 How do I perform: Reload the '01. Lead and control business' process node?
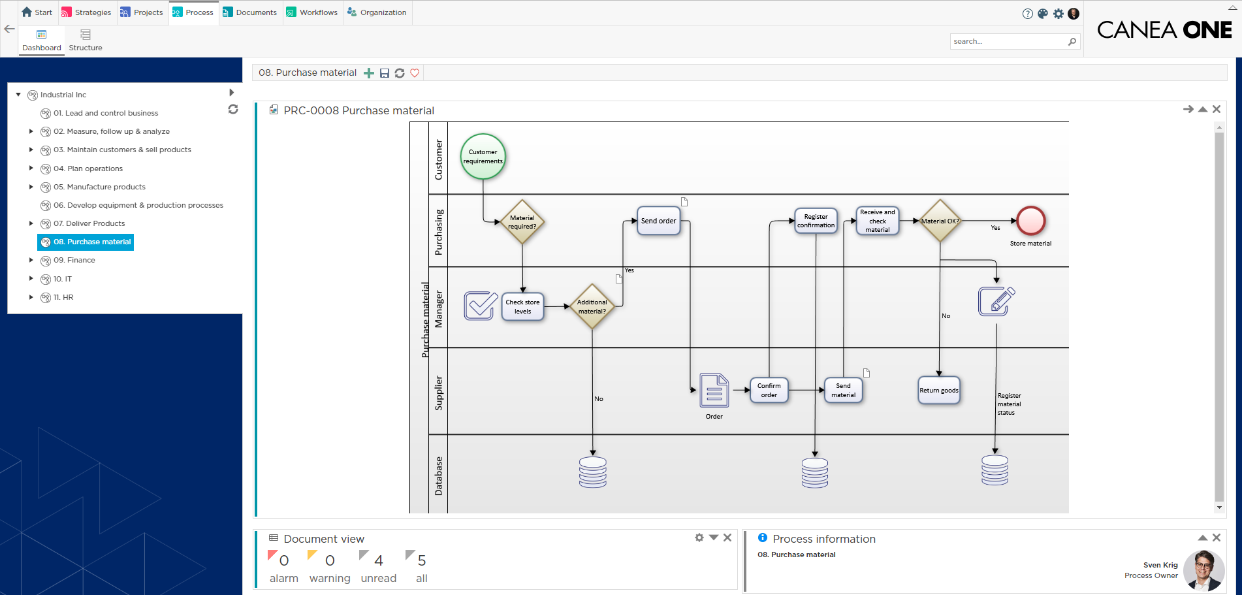click(x=233, y=109)
